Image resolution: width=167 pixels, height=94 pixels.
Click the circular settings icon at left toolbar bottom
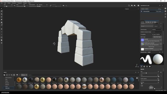[x=2, y=43]
